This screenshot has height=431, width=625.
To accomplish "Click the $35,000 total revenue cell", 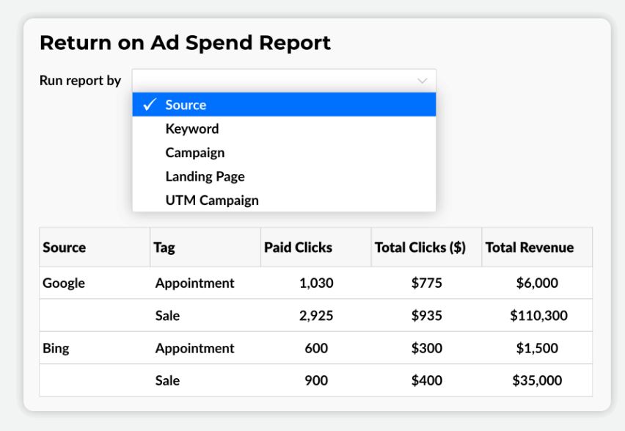I will (538, 380).
